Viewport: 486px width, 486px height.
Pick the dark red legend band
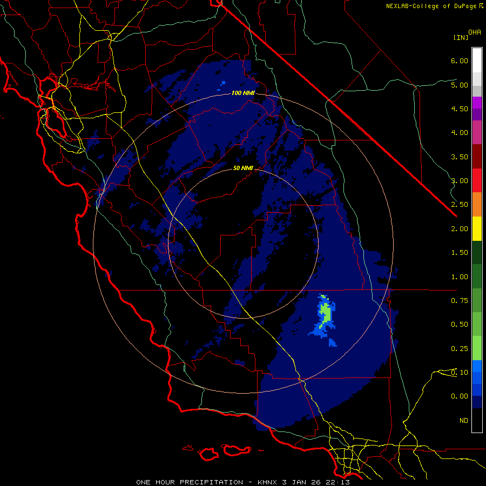[x=477, y=157]
